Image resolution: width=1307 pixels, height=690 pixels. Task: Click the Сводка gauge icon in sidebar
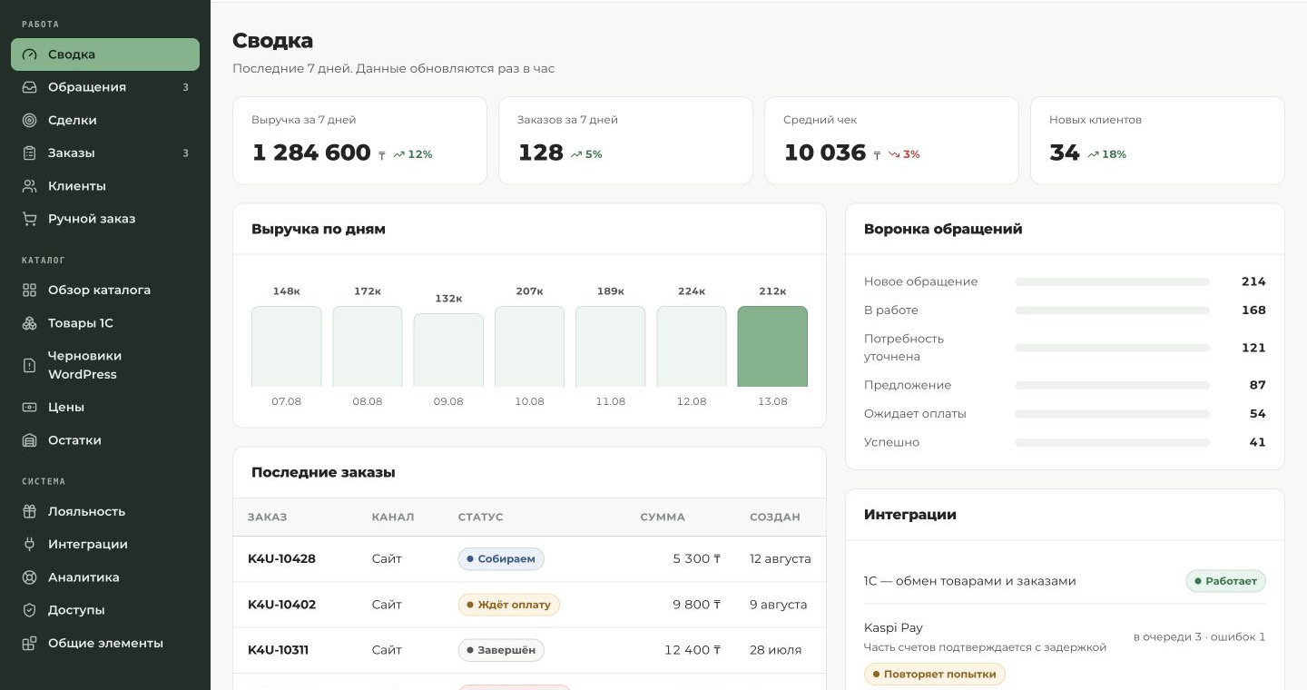tap(30, 54)
